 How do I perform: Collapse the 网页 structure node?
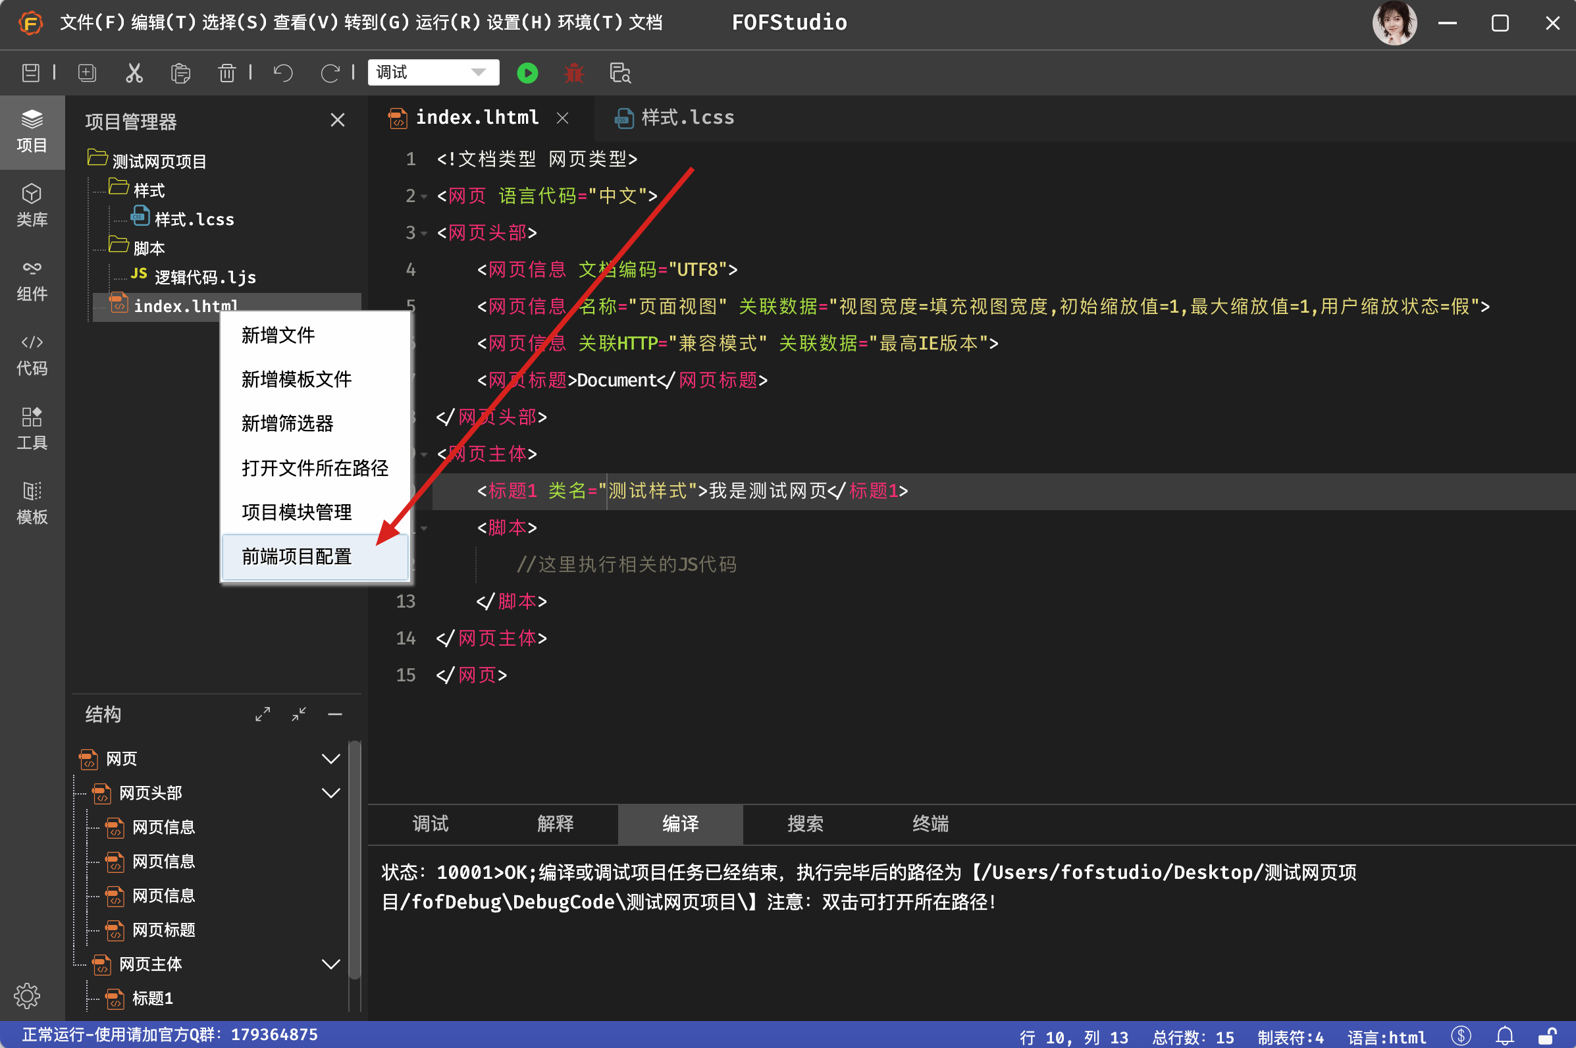click(x=331, y=758)
